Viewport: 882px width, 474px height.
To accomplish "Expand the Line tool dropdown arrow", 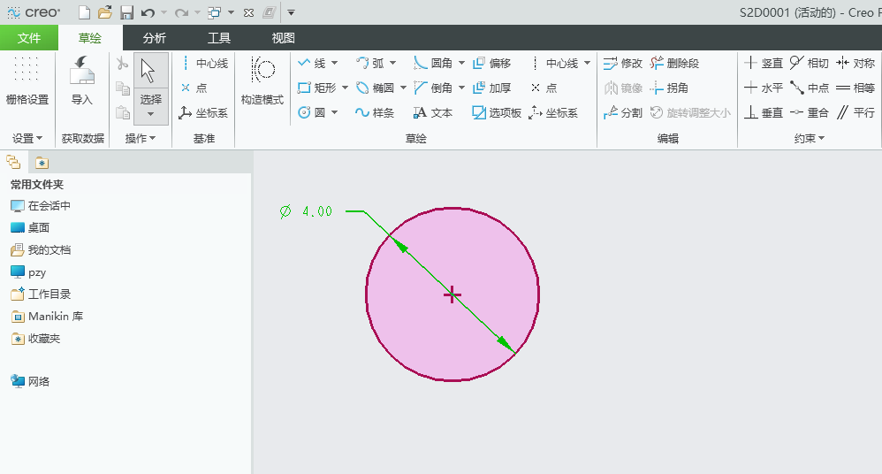I will (x=335, y=63).
